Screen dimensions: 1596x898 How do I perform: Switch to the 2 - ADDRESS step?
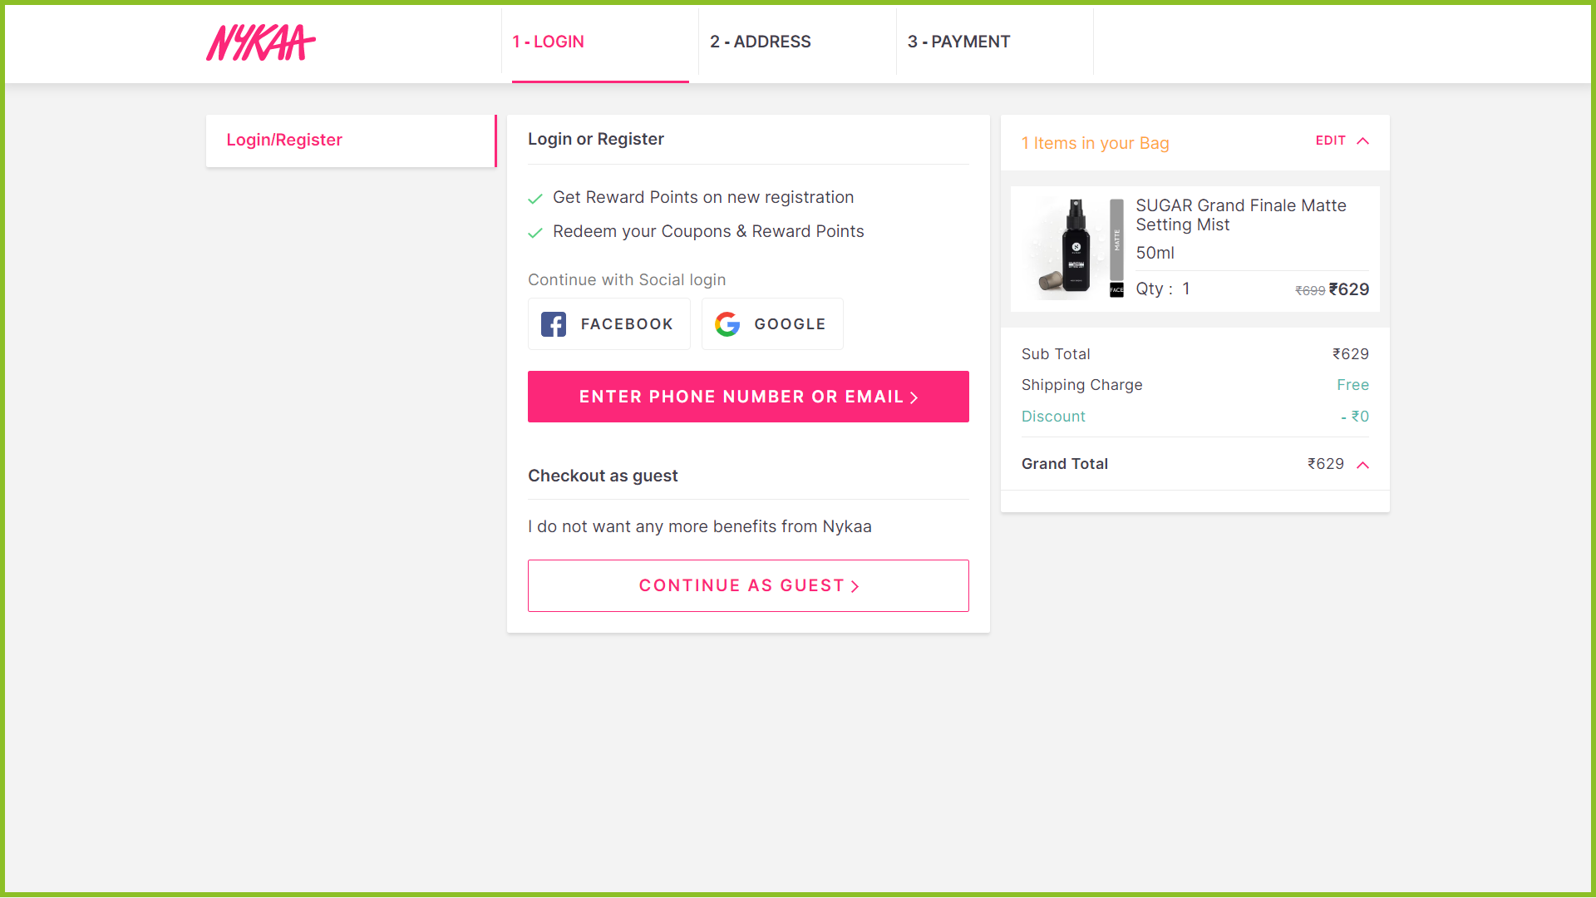point(759,41)
